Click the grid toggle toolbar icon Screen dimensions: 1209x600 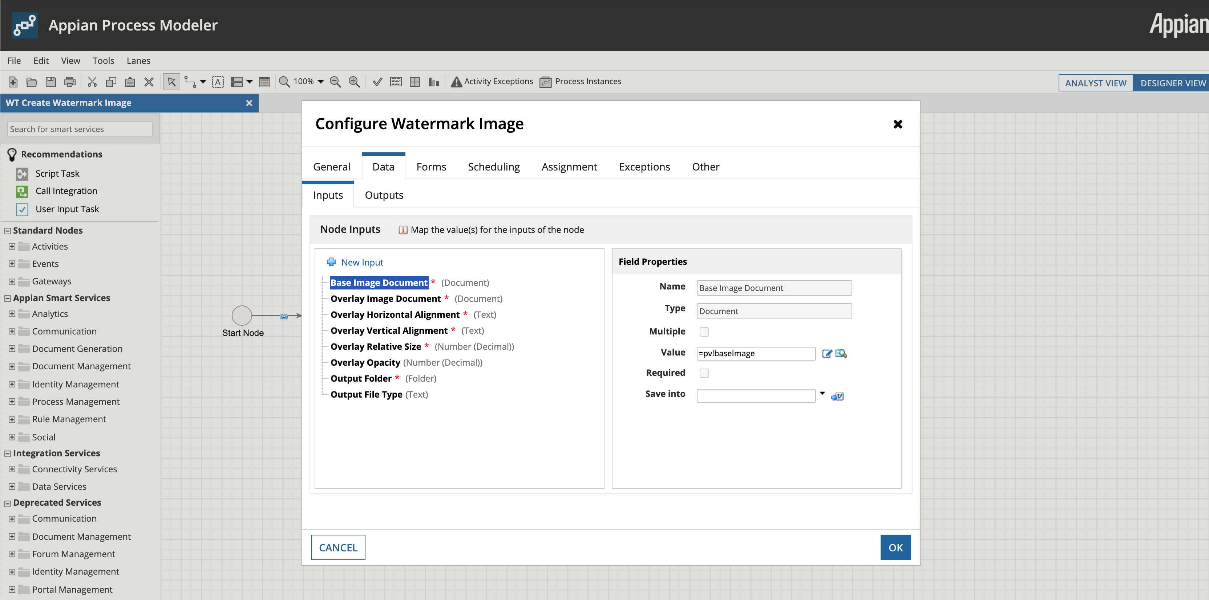(x=415, y=82)
